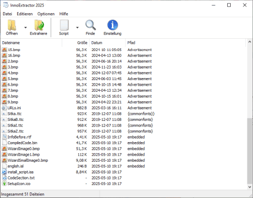Click the scrollbar up arrow
This screenshot has height=198, width=253.
249,42
